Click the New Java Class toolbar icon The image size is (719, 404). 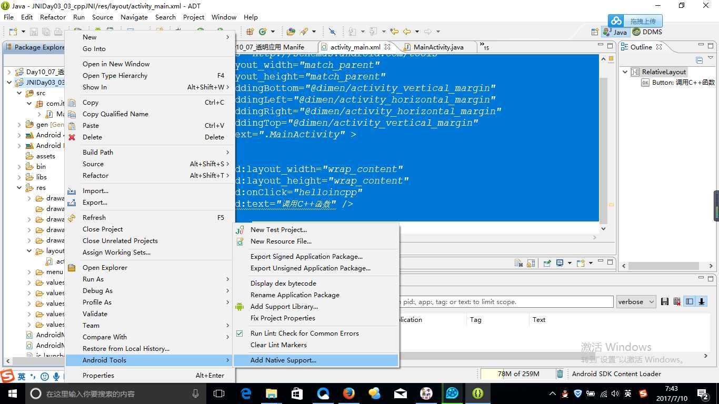(x=262, y=32)
